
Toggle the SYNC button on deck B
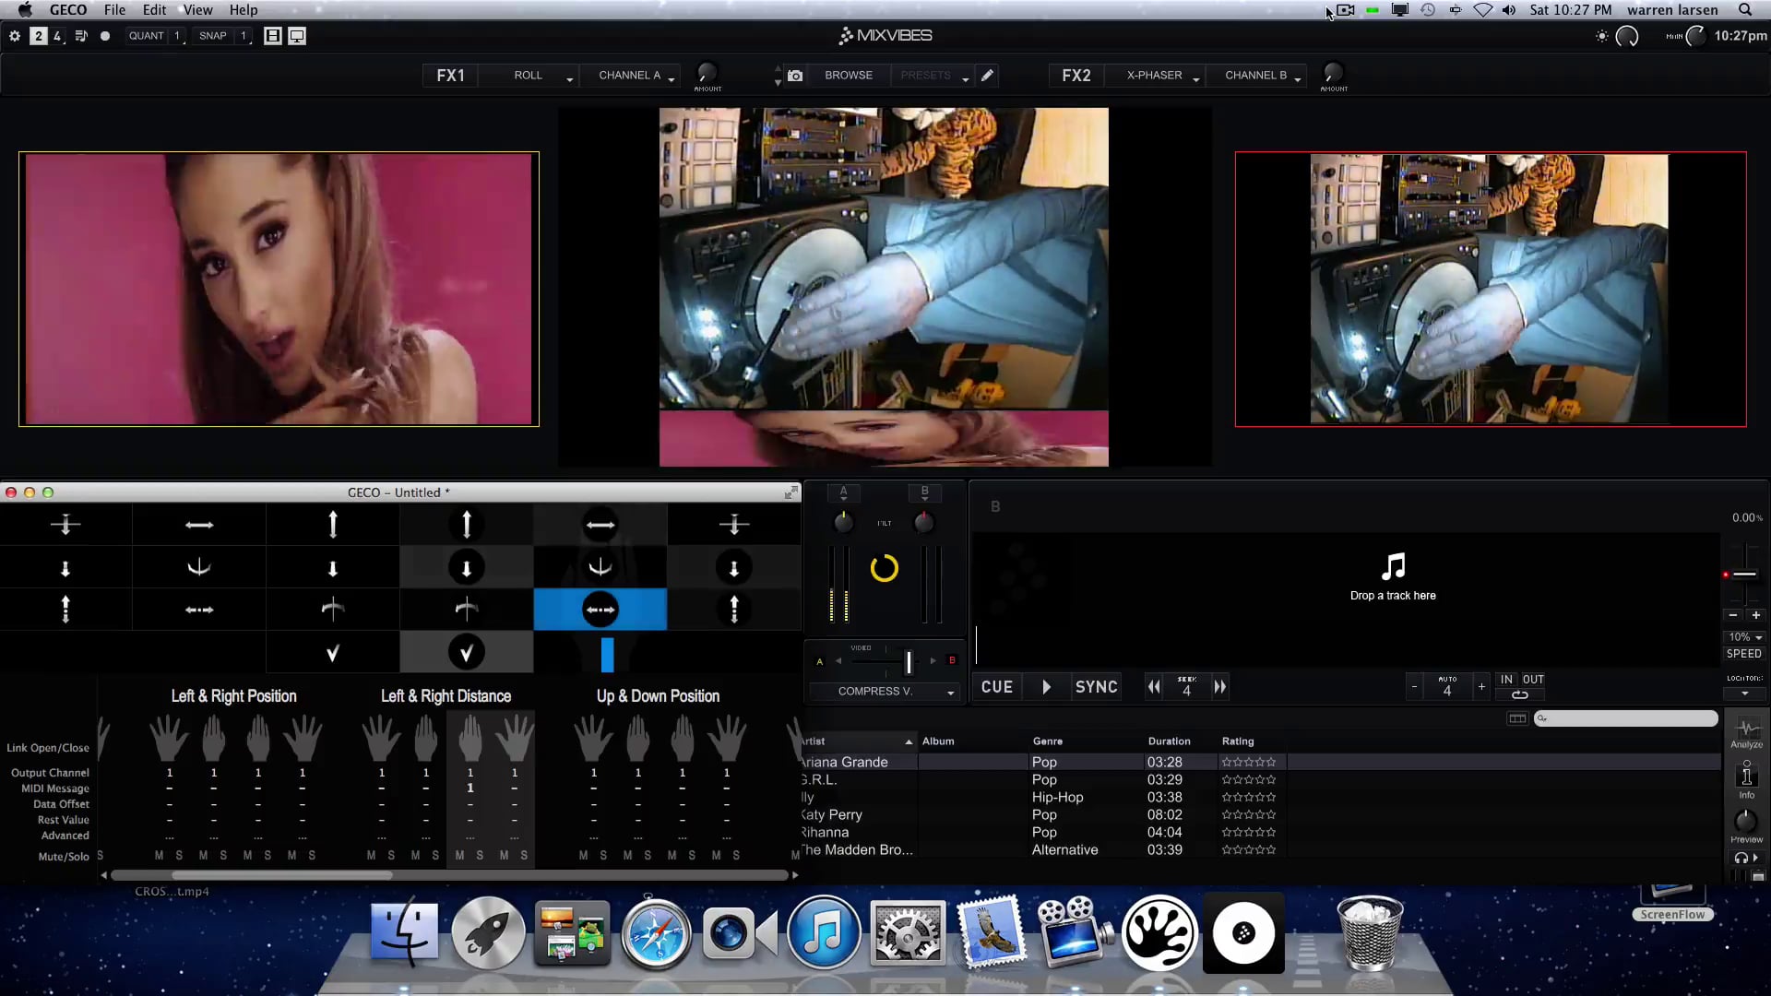pyautogui.click(x=1096, y=687)
